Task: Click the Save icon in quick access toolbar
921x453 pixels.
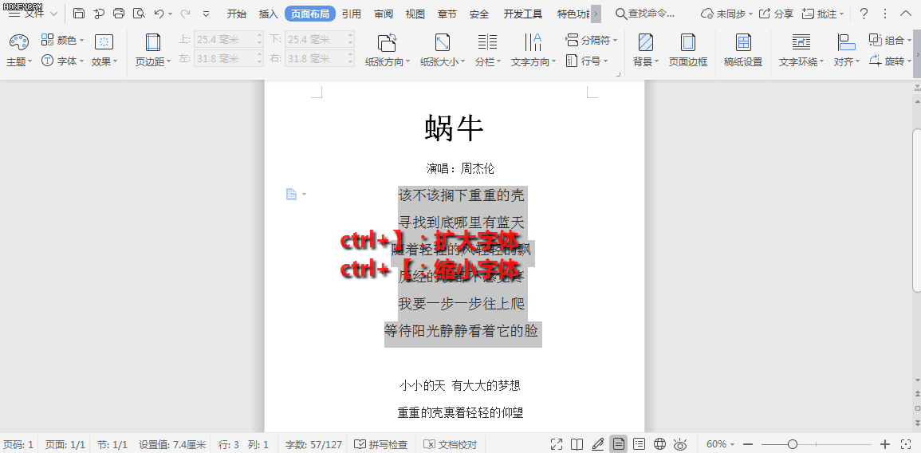Action: [79, 14]
